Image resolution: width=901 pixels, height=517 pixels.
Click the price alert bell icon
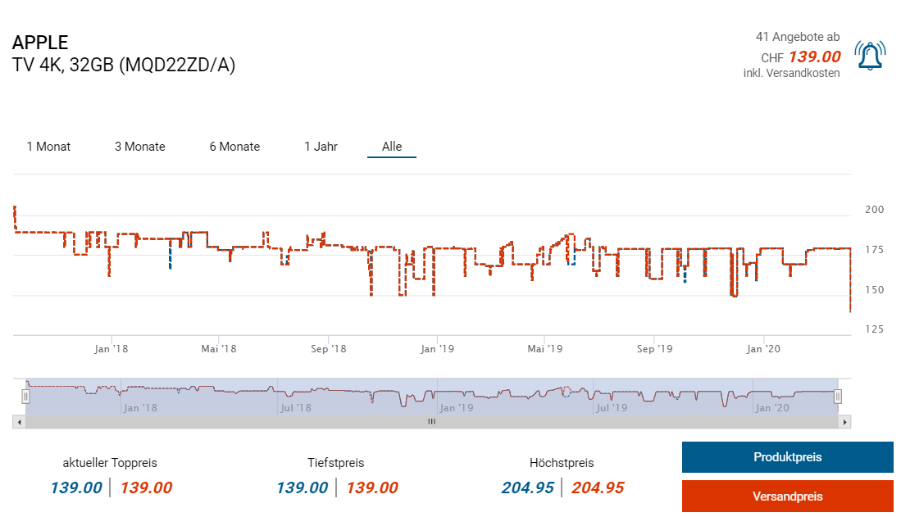tap(869, 56)
